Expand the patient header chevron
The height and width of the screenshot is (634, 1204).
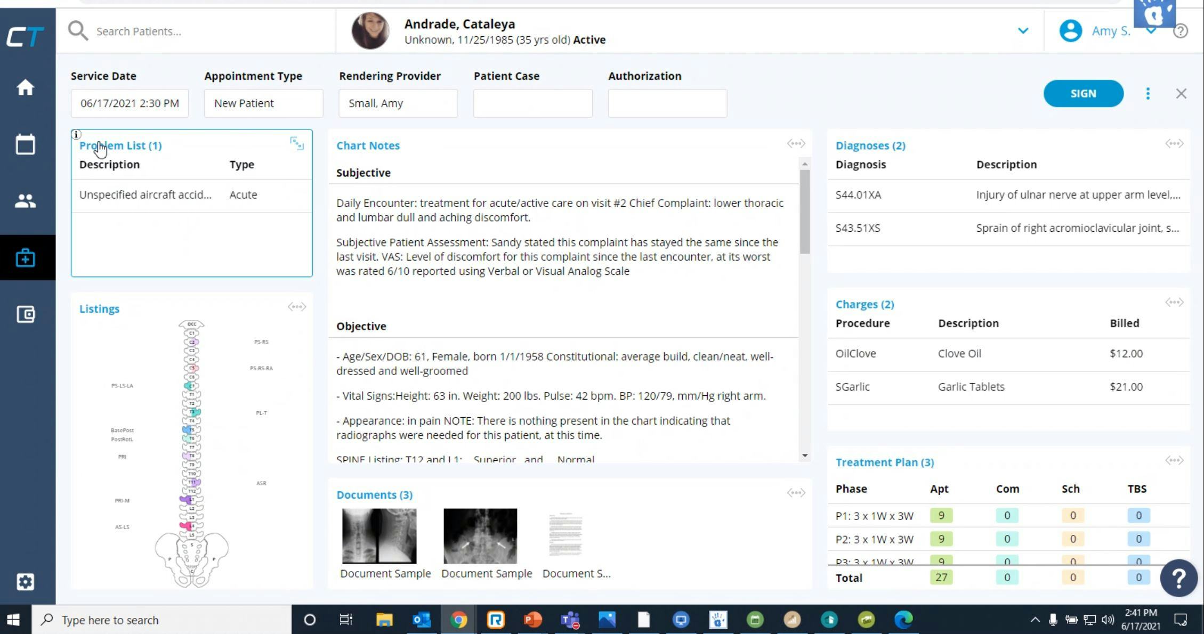pos(1022,31)
